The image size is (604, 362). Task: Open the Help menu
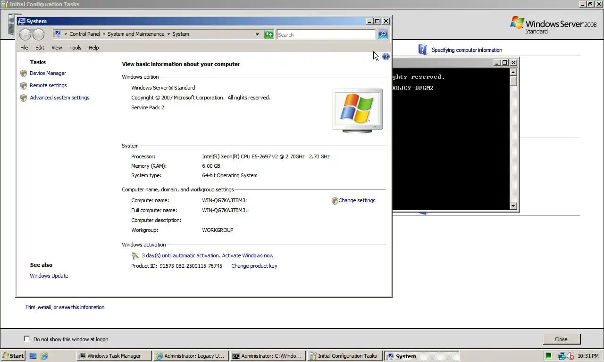tap(94, 48)
